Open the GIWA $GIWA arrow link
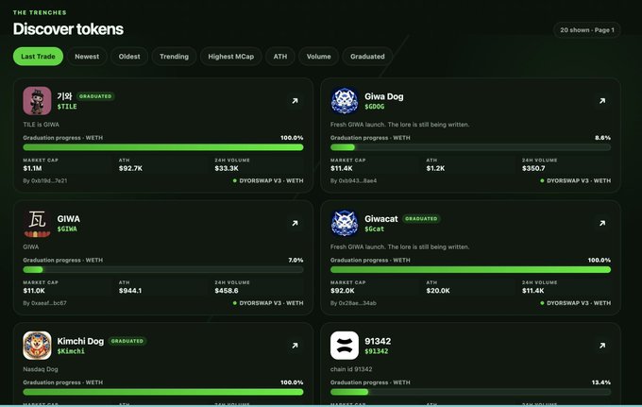The image size is (642, 407). pos(295,223)
